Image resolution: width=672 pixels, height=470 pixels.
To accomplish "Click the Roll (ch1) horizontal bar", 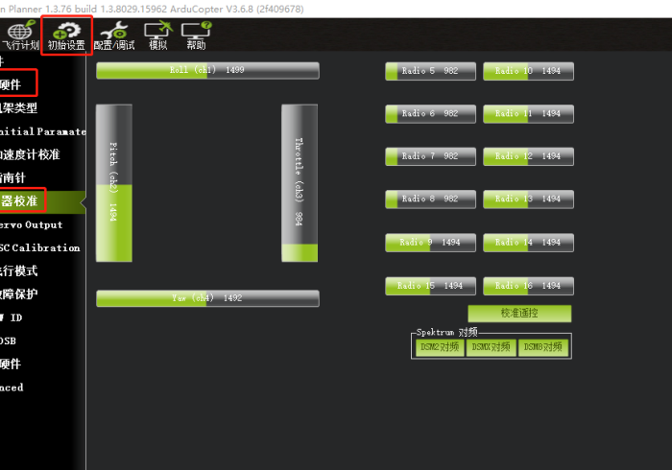I will [207, 71].
